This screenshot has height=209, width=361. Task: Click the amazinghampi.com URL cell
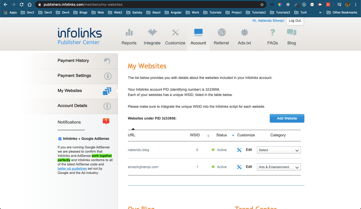point(143,167)
